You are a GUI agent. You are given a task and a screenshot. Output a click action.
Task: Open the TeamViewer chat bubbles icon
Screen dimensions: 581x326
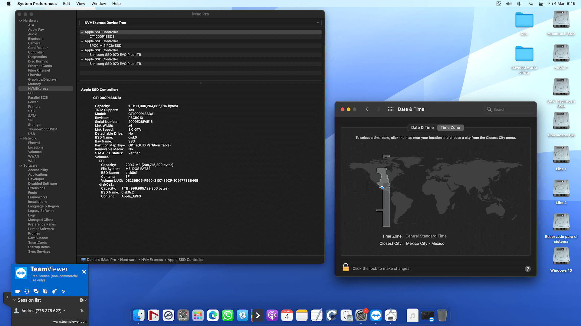click(x=36, y=291)
